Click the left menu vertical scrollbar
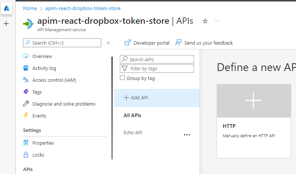 112,108
